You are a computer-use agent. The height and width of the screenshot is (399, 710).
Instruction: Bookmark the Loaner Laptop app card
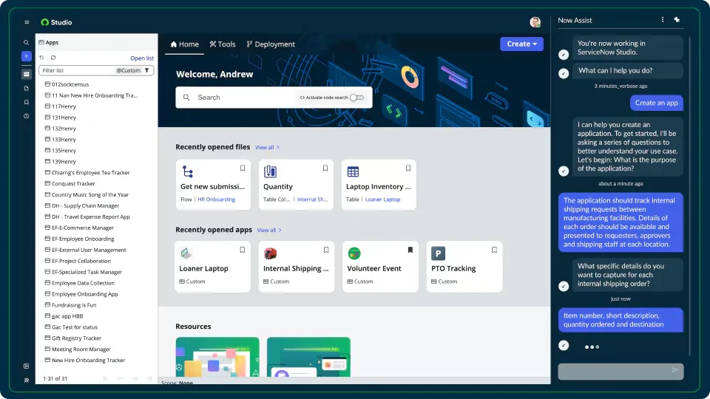click(243, 250)
